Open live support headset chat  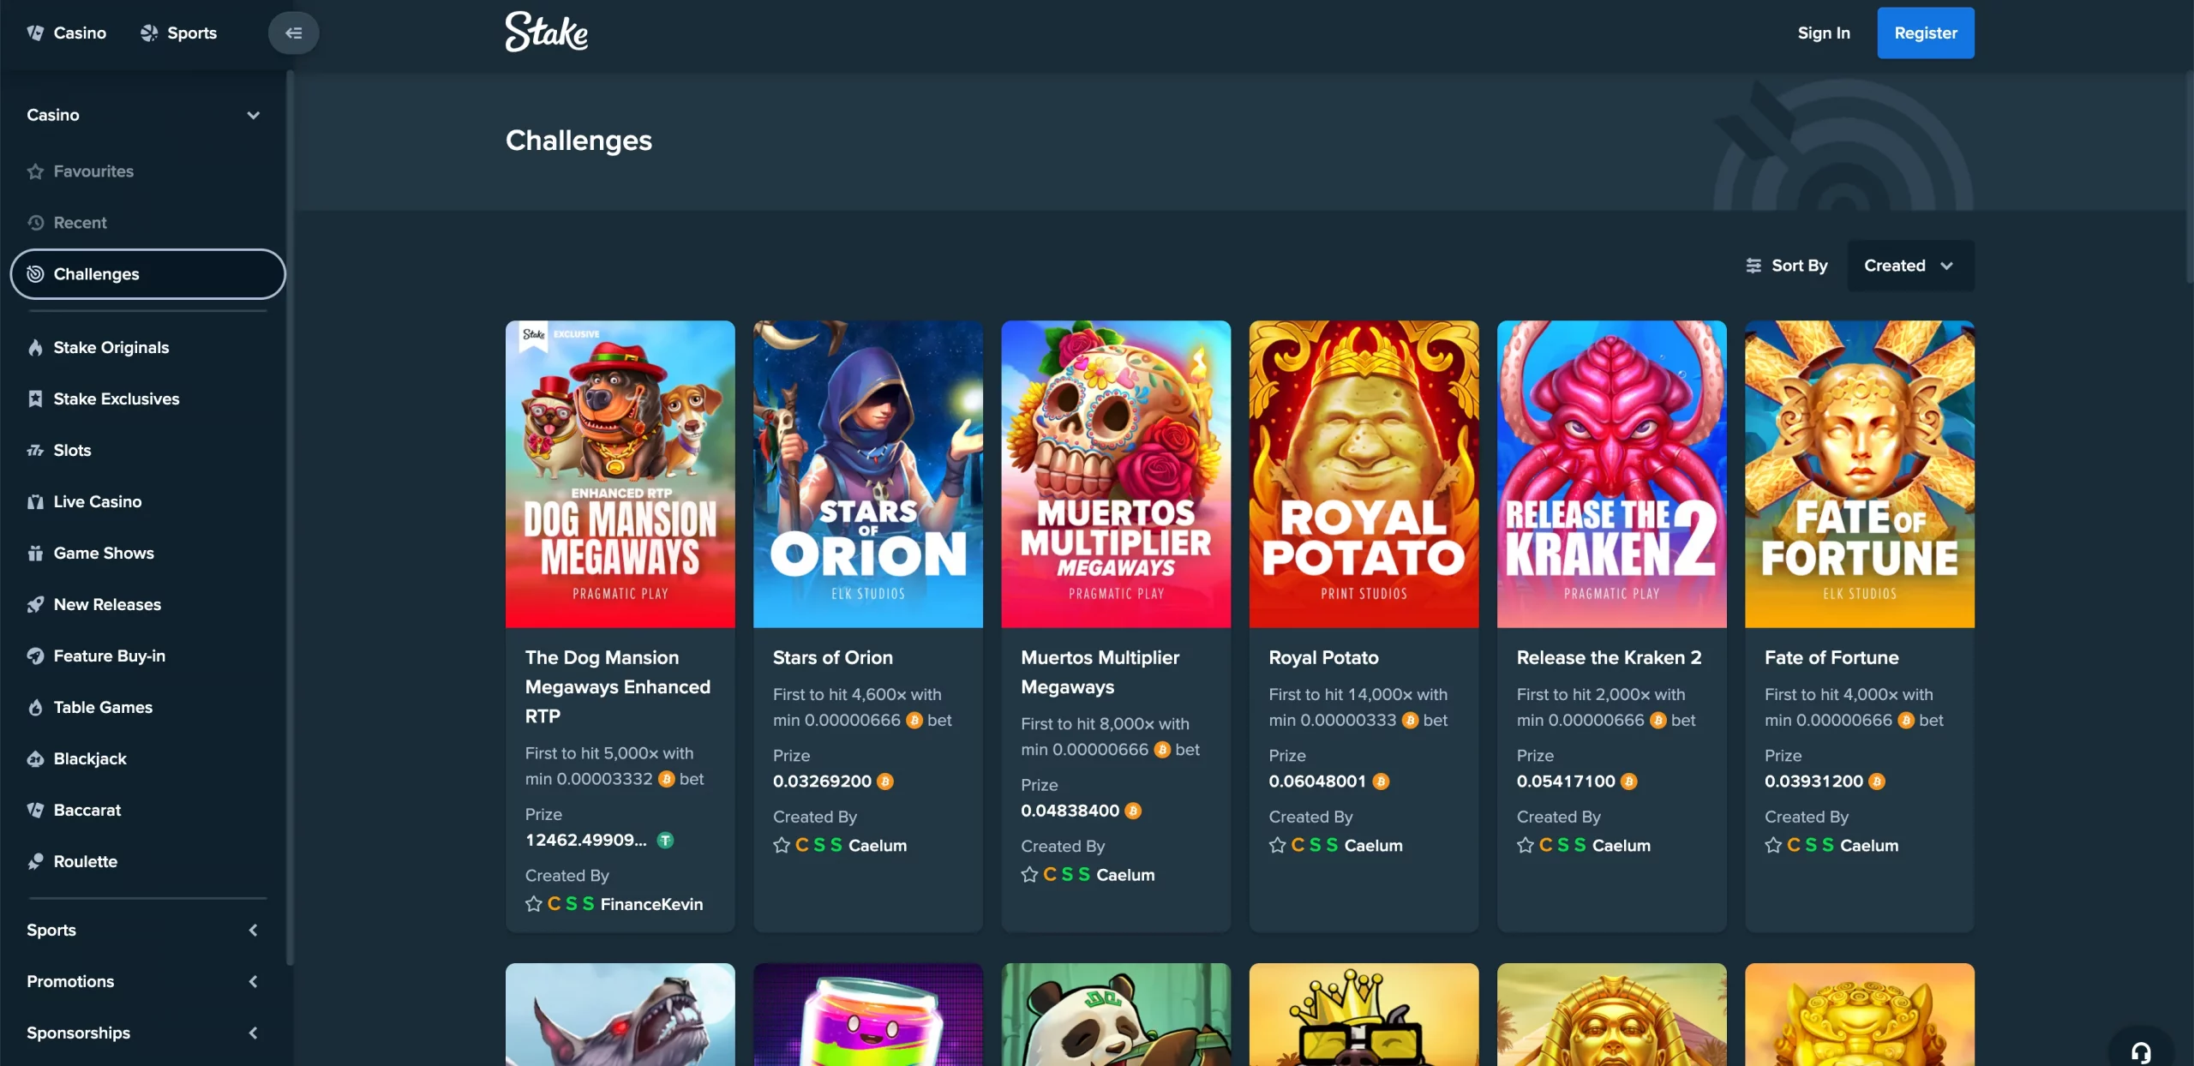click(x=2141, y=1051)
